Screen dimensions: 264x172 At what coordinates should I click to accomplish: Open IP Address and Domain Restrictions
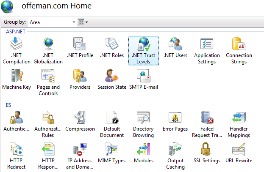[80, 156]
